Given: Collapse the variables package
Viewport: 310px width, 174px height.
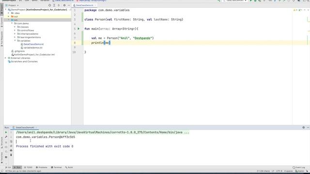Looking at the screenshot, I should point(15,41).
